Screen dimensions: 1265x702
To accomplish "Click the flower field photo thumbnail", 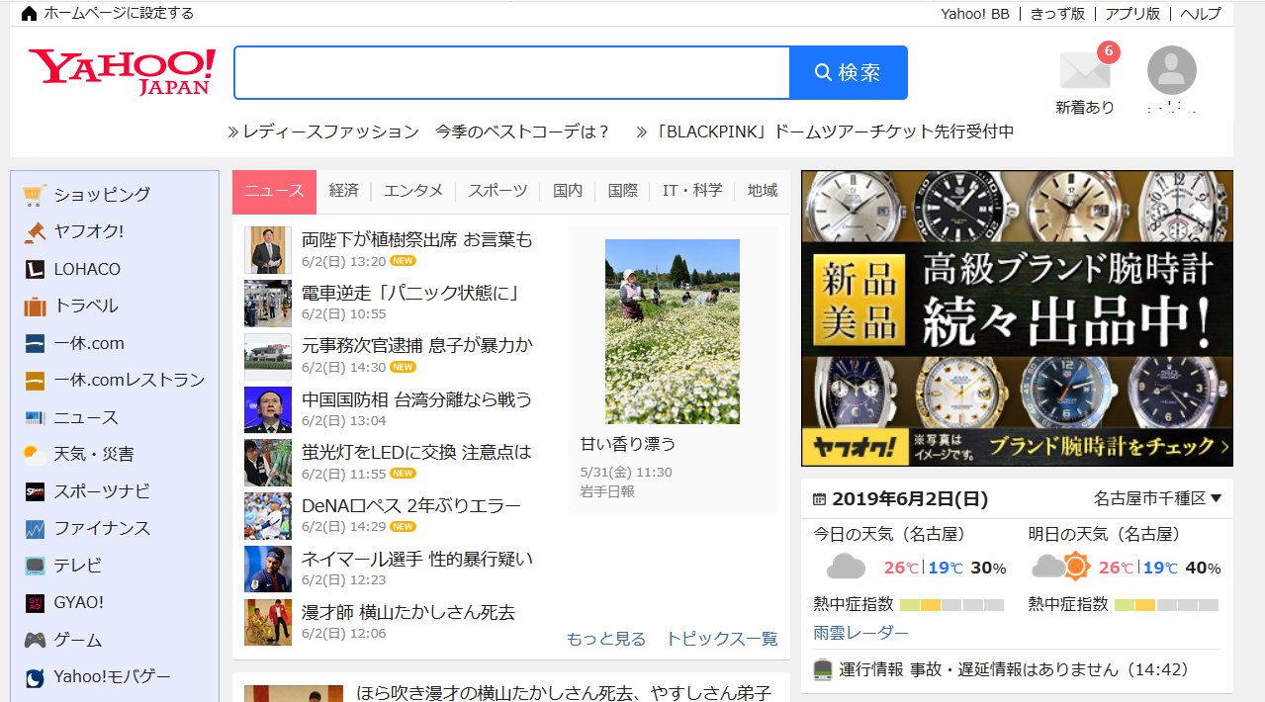I will pyautogui.click(x=673, y=331).
